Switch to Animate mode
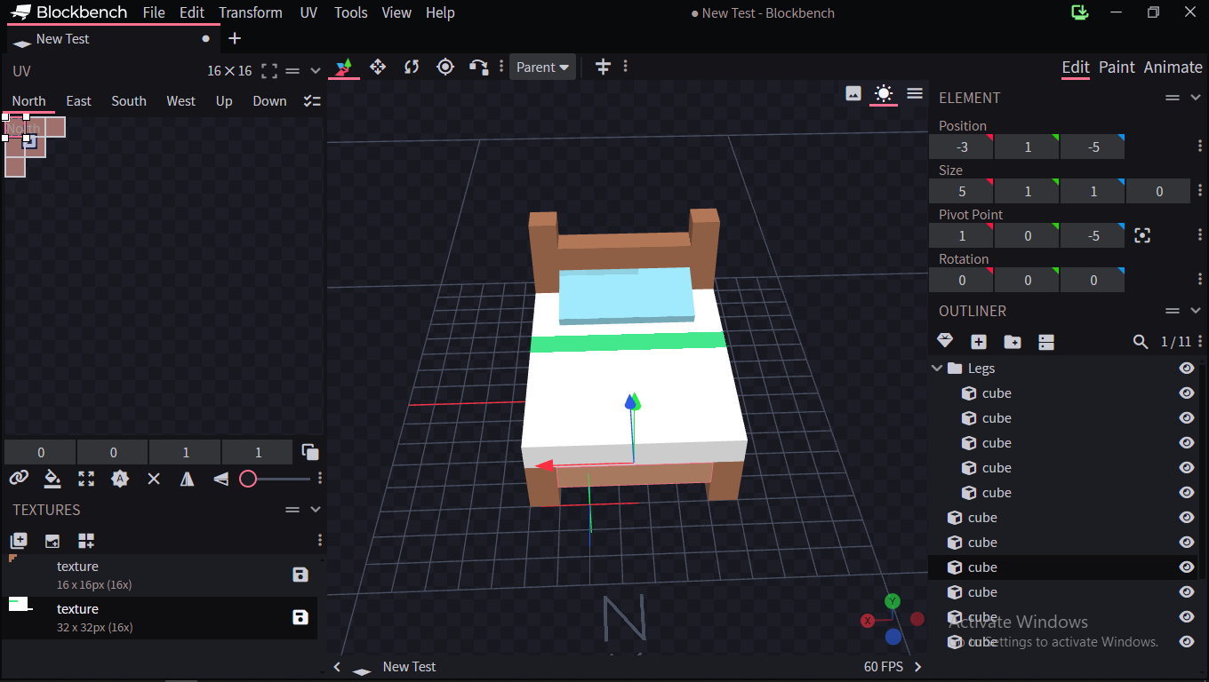The width and height of the screenshot is (1209, 682). pos(1173,67)
